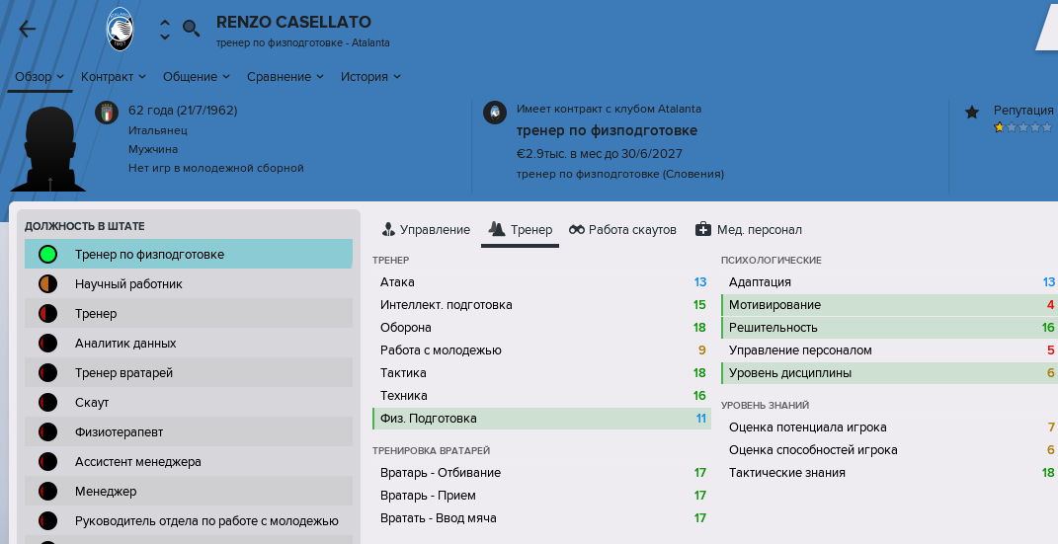
Task: Switch to the Мед. персонал tab
Action: pyautogui.click(x=748, y=230)
